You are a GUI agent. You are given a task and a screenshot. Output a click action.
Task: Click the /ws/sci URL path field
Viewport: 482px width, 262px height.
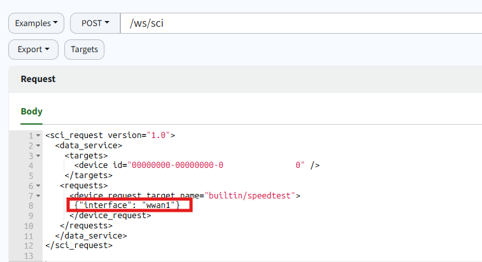point(299,24)
